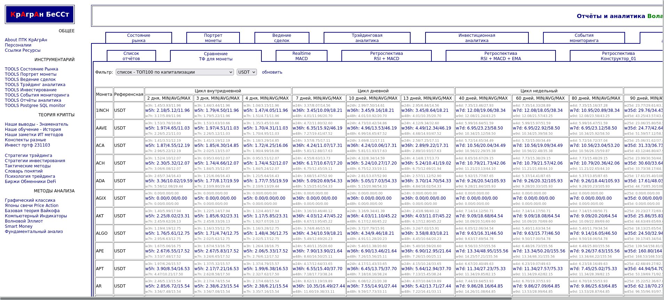Open the Список отчётов subtab
Image resolution: width=664 pixels, height=300 pixels.
pos(131,56)
